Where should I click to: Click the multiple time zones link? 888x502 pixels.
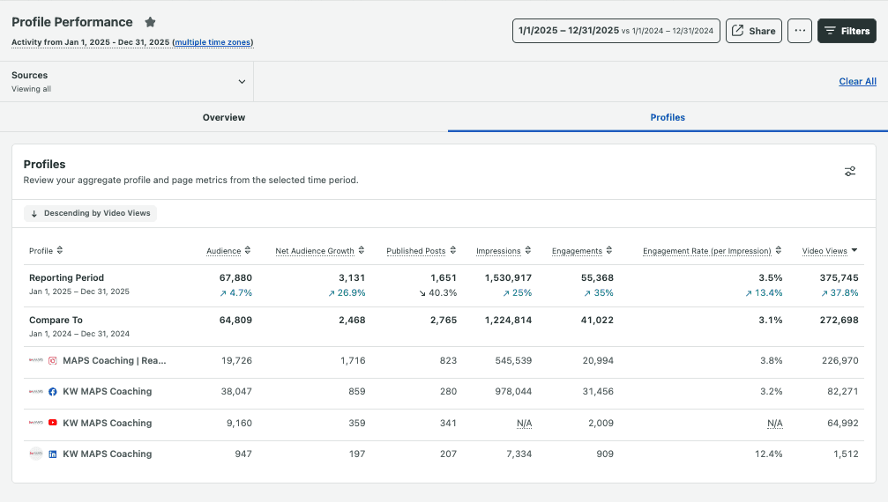213,42
